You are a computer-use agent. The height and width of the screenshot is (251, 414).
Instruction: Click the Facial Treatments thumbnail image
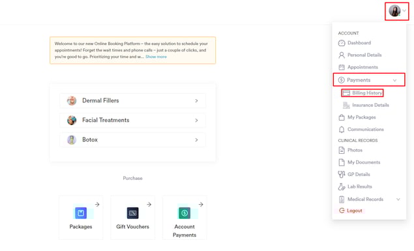(72, 121)
